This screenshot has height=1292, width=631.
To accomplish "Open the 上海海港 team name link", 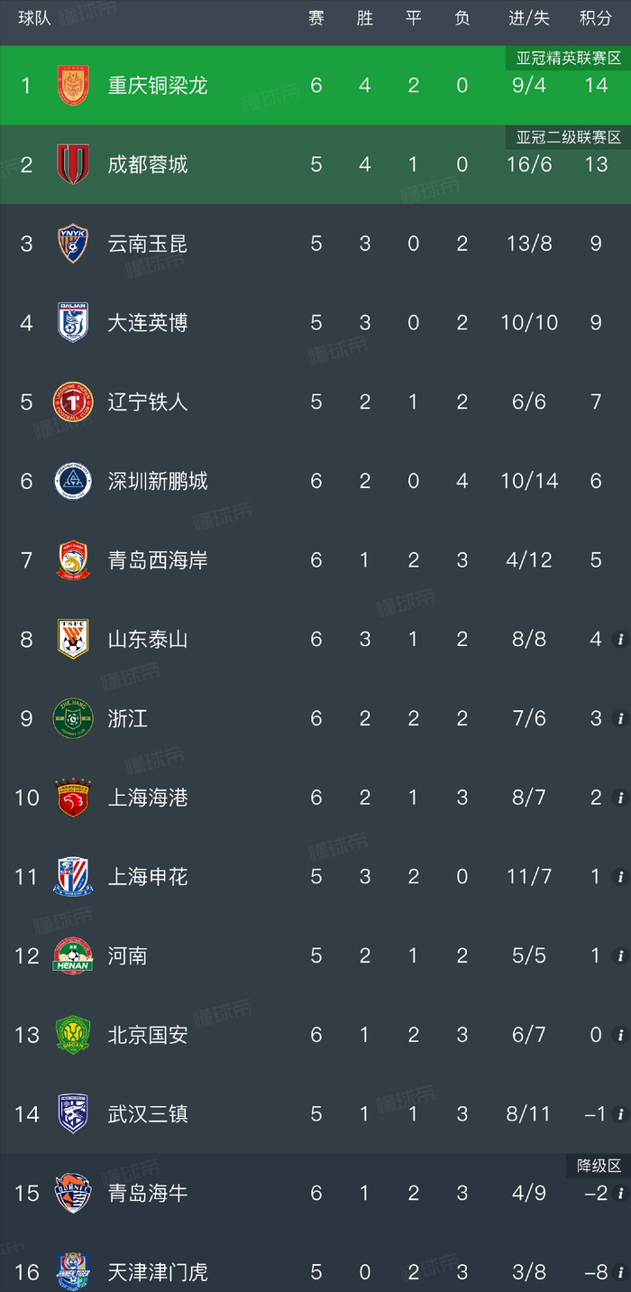I will coord(148,798).
